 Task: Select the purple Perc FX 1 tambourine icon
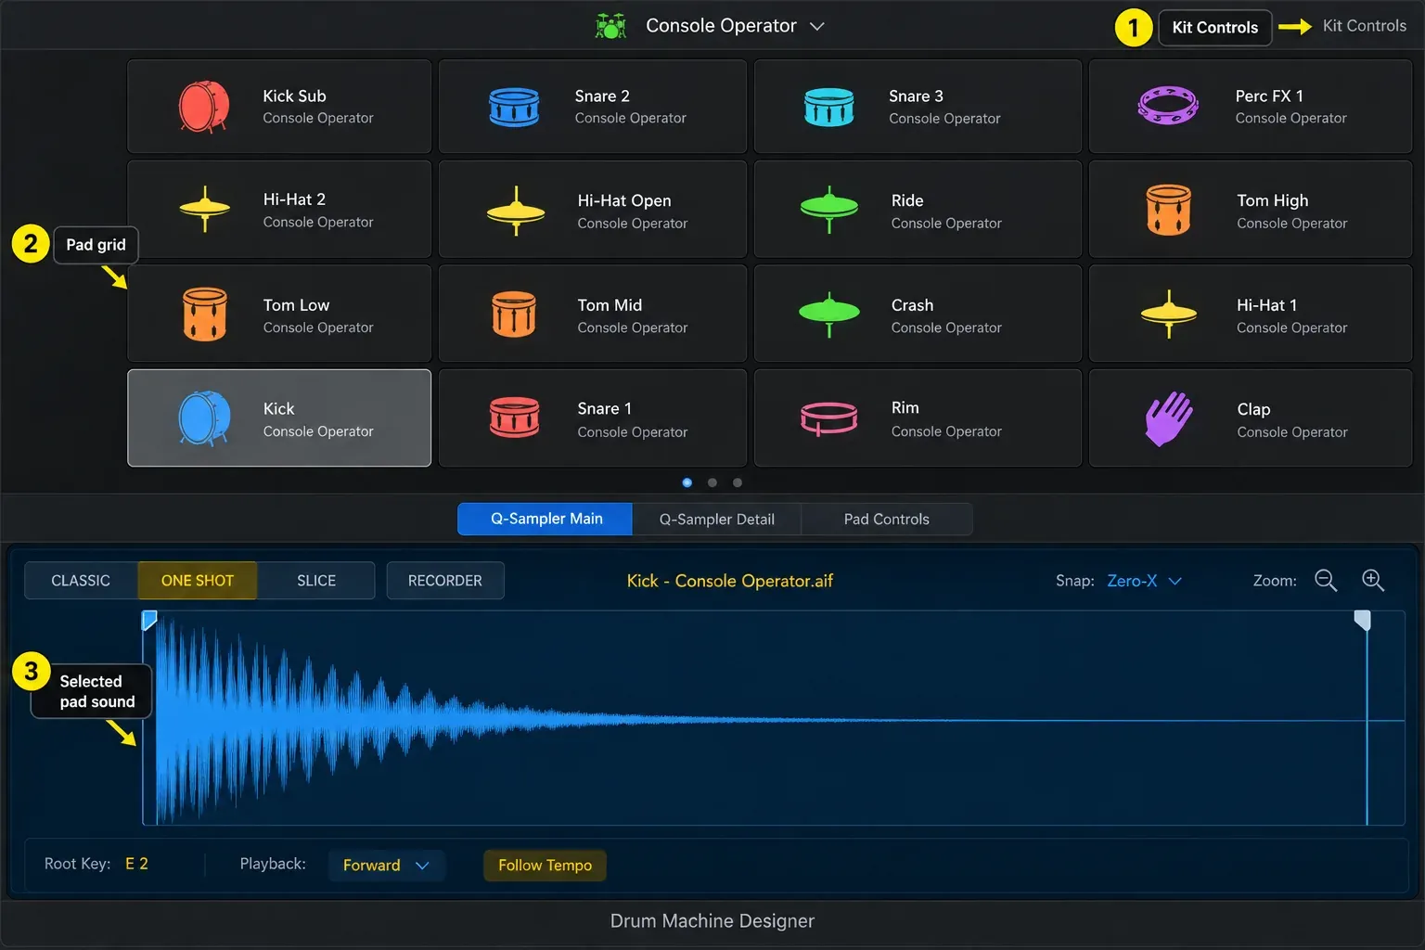1168,106
